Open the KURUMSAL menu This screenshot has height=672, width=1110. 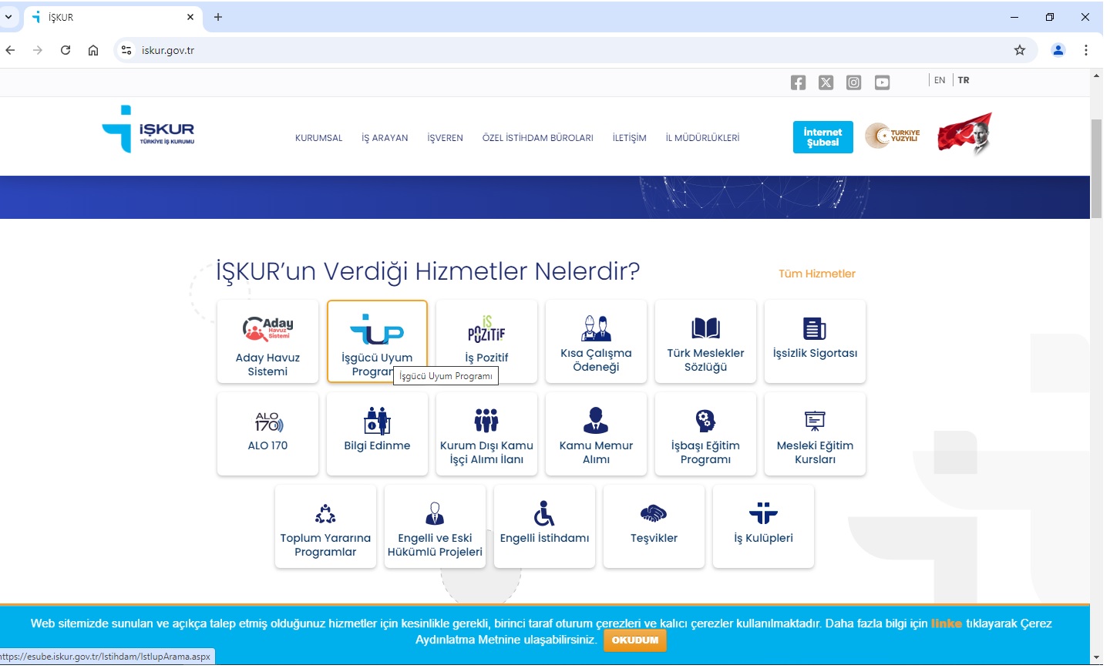pos(318,138)
